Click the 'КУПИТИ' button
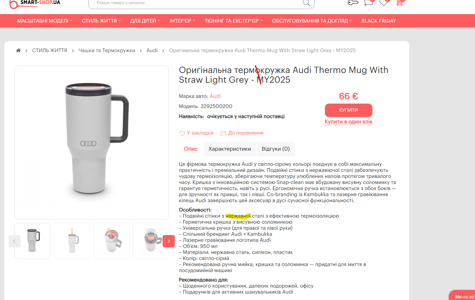 click(x=348, y=110)
